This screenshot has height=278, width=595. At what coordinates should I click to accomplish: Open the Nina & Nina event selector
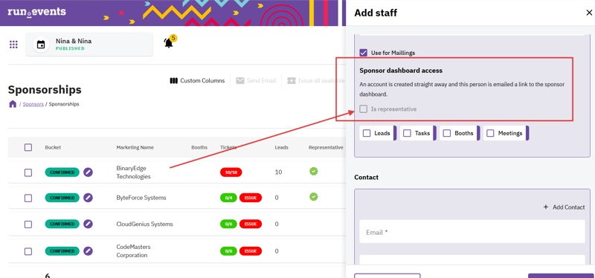coord(89,45)
